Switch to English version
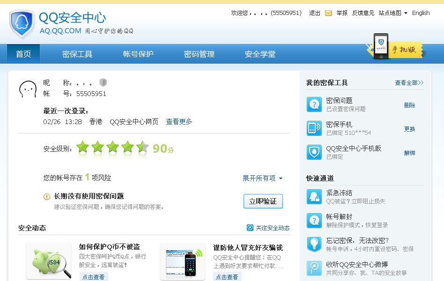Image resolution: width=444 pixels, height=281 pixels. (x=421, y=13)
